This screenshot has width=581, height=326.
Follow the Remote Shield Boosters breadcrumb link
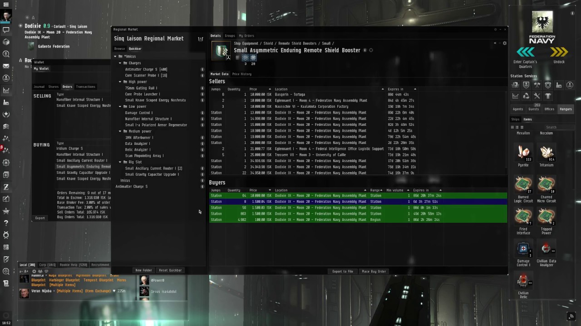coord(297,43)
